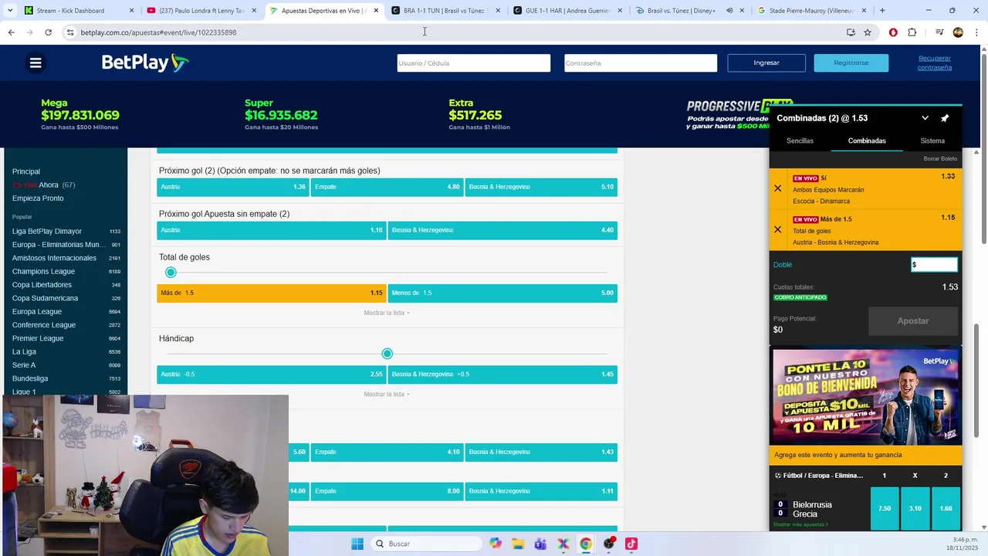988x556 pixels.
Task: Mute the Brasil vs. Túnez Disney+ tab audio
Action: pyautogui.click(x=729, y=11)
